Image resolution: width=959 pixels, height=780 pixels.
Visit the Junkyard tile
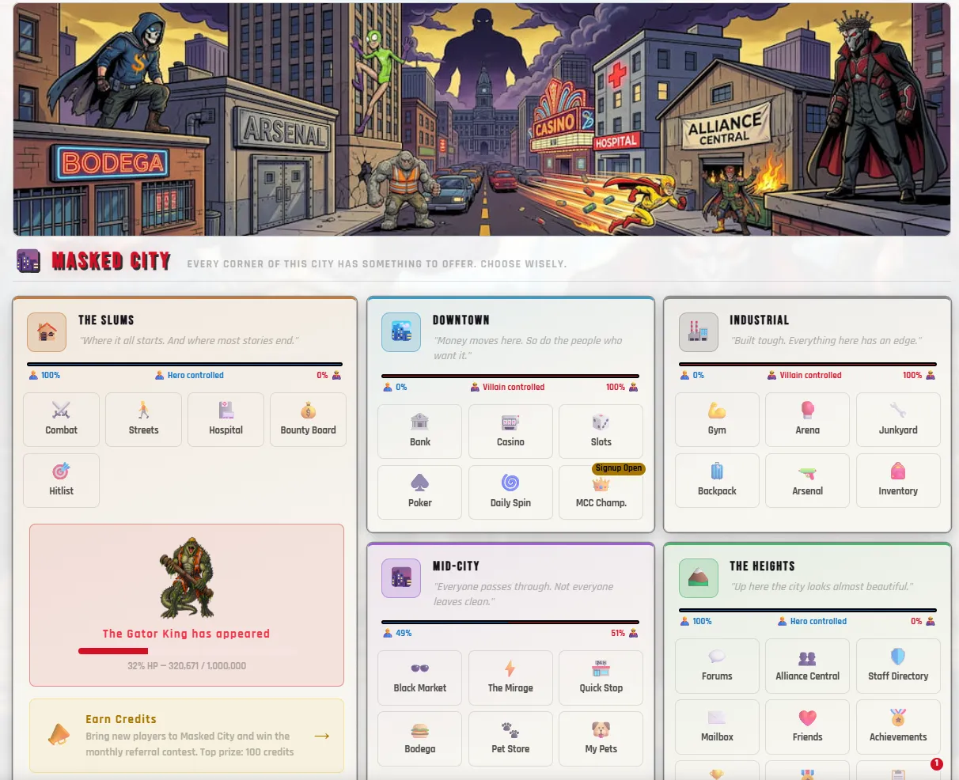[x=898, y=419]
